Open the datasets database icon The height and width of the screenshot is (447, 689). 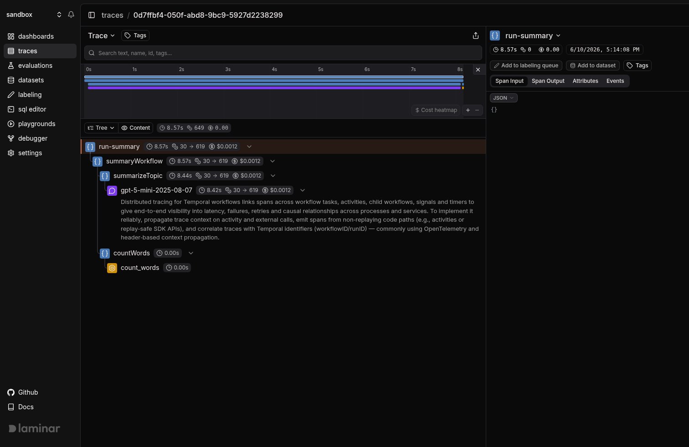point(11,80)
